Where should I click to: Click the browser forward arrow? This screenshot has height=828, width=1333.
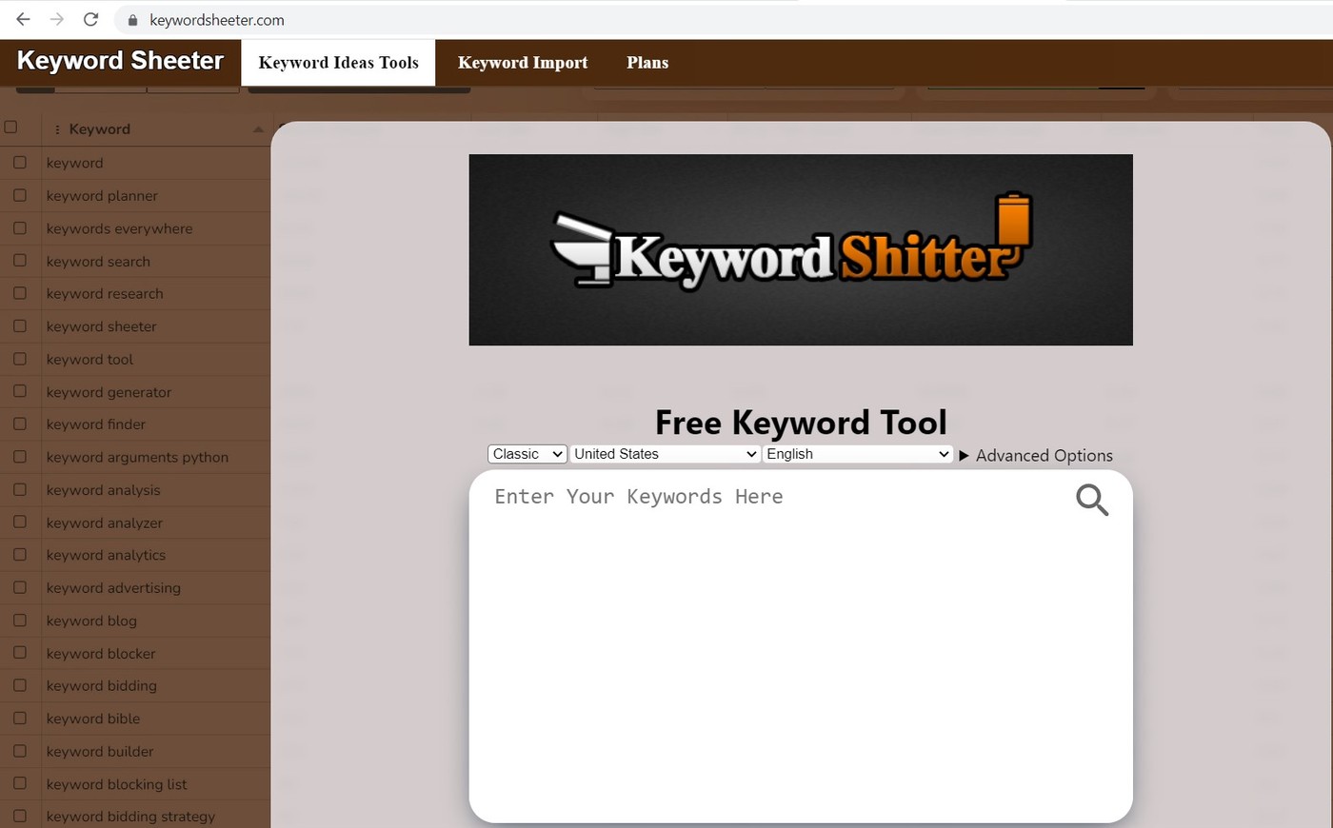click(57, 19)
